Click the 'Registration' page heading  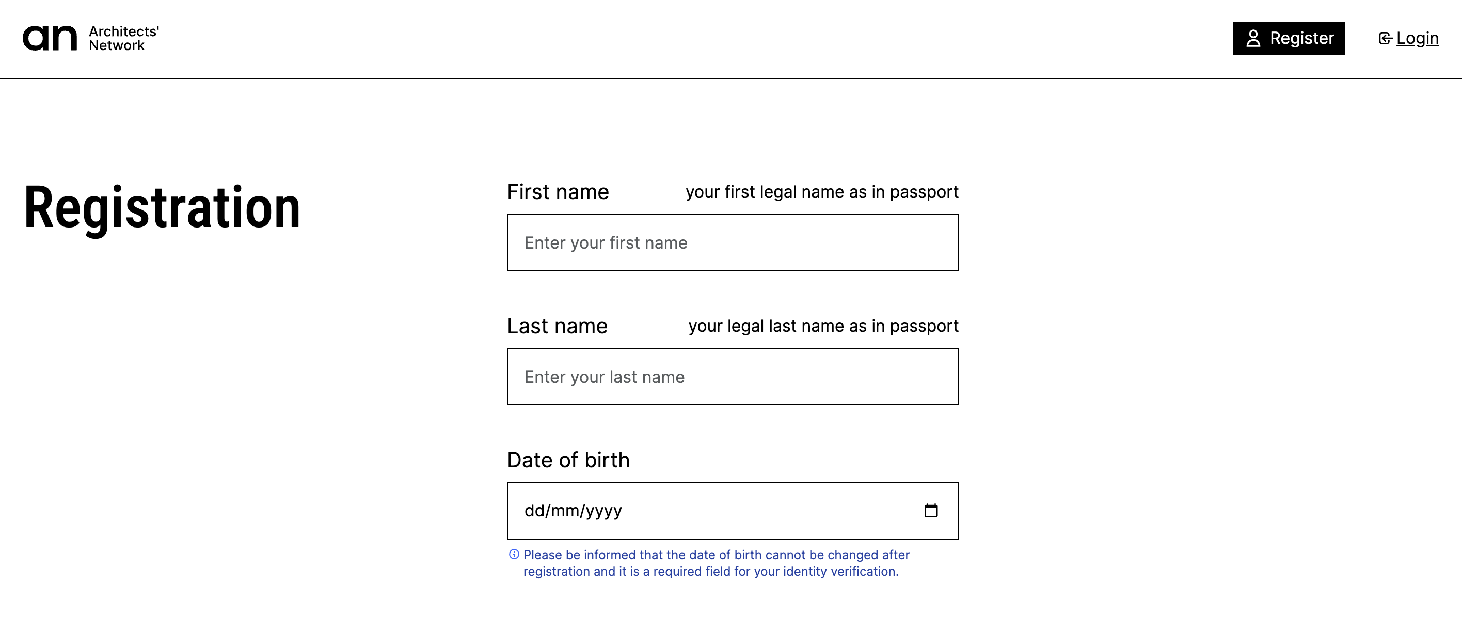[x=162, y=208]
